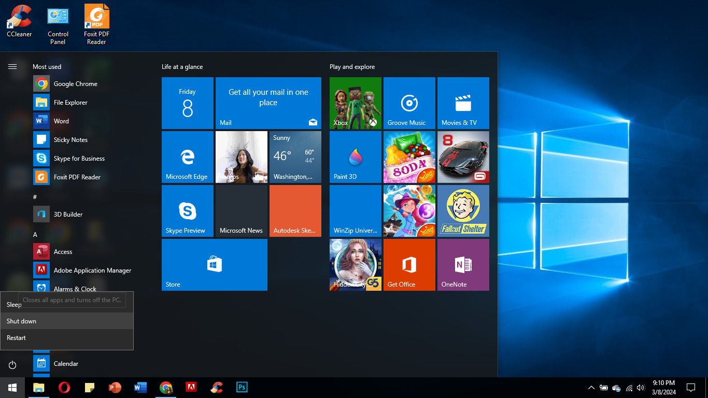Open the clock showing 9:10 PM

coord(664,387)
